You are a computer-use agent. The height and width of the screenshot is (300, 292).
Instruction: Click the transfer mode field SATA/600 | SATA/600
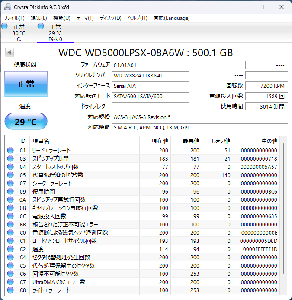point(150,96)
